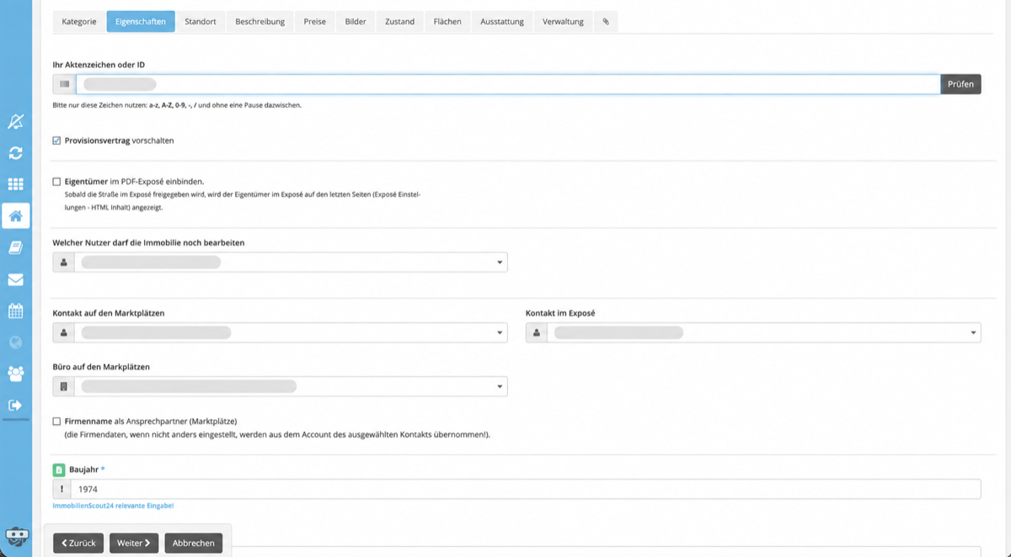
Task: Click the logout arrow icon in sidebar
Action: pyautogui.click(x=15, y=406)
